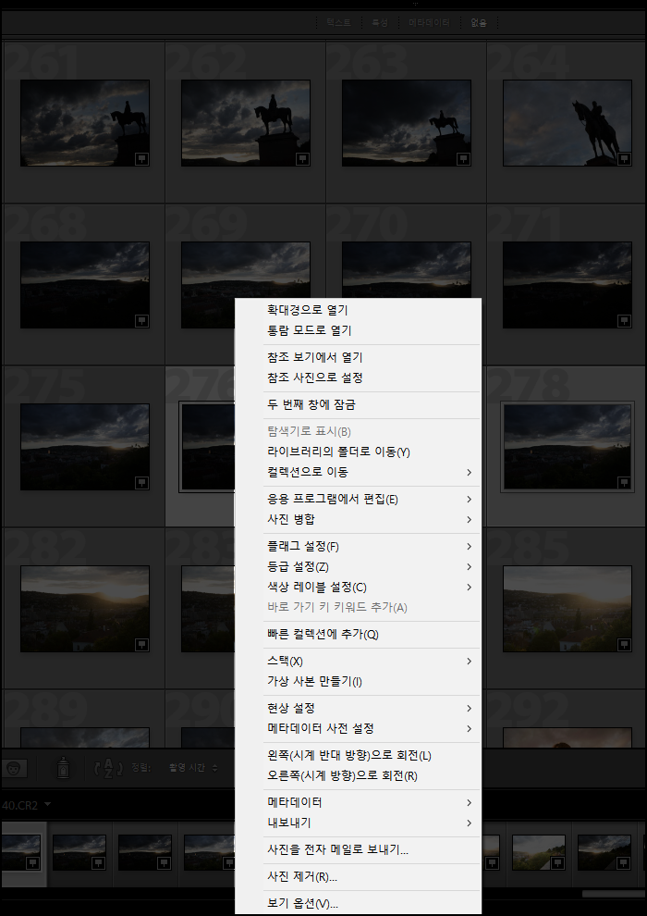
Task: Pick the Painter spray can tool
Action: point(64,768)
